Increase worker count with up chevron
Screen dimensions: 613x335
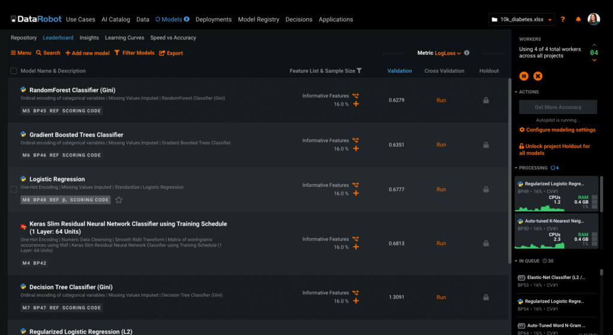(594, 45)
